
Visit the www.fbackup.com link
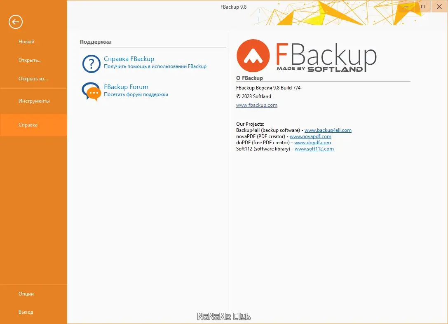click(257, 105)
